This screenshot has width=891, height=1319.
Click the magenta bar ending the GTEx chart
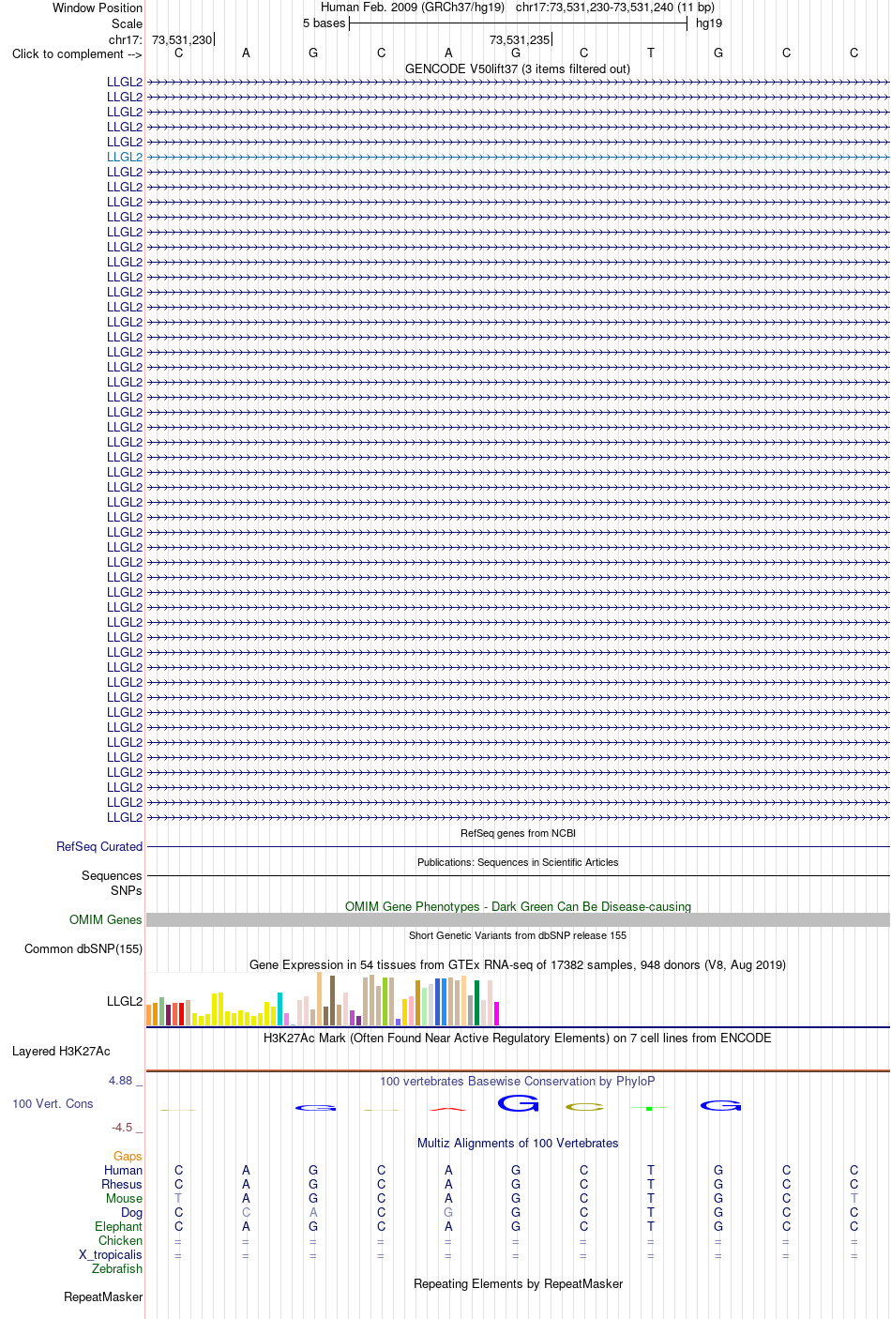[497, 1014]
